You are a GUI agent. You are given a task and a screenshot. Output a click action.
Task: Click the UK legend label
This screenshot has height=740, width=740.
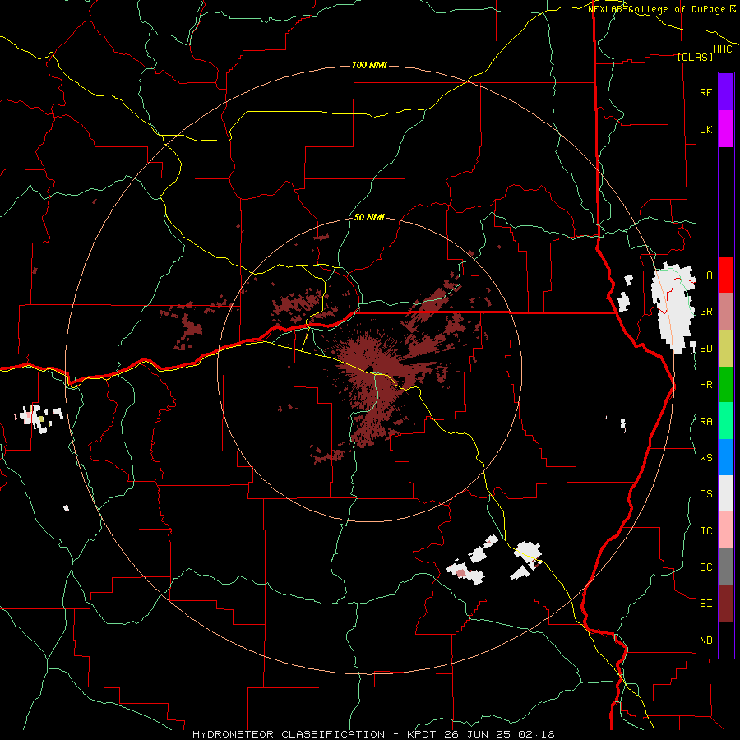coord(705,129)
